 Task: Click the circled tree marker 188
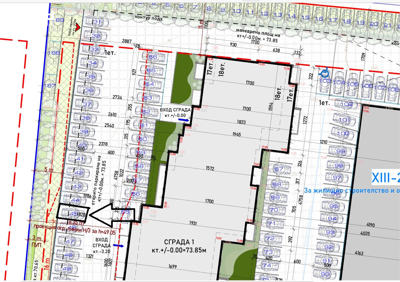click(x=53, y=53)
